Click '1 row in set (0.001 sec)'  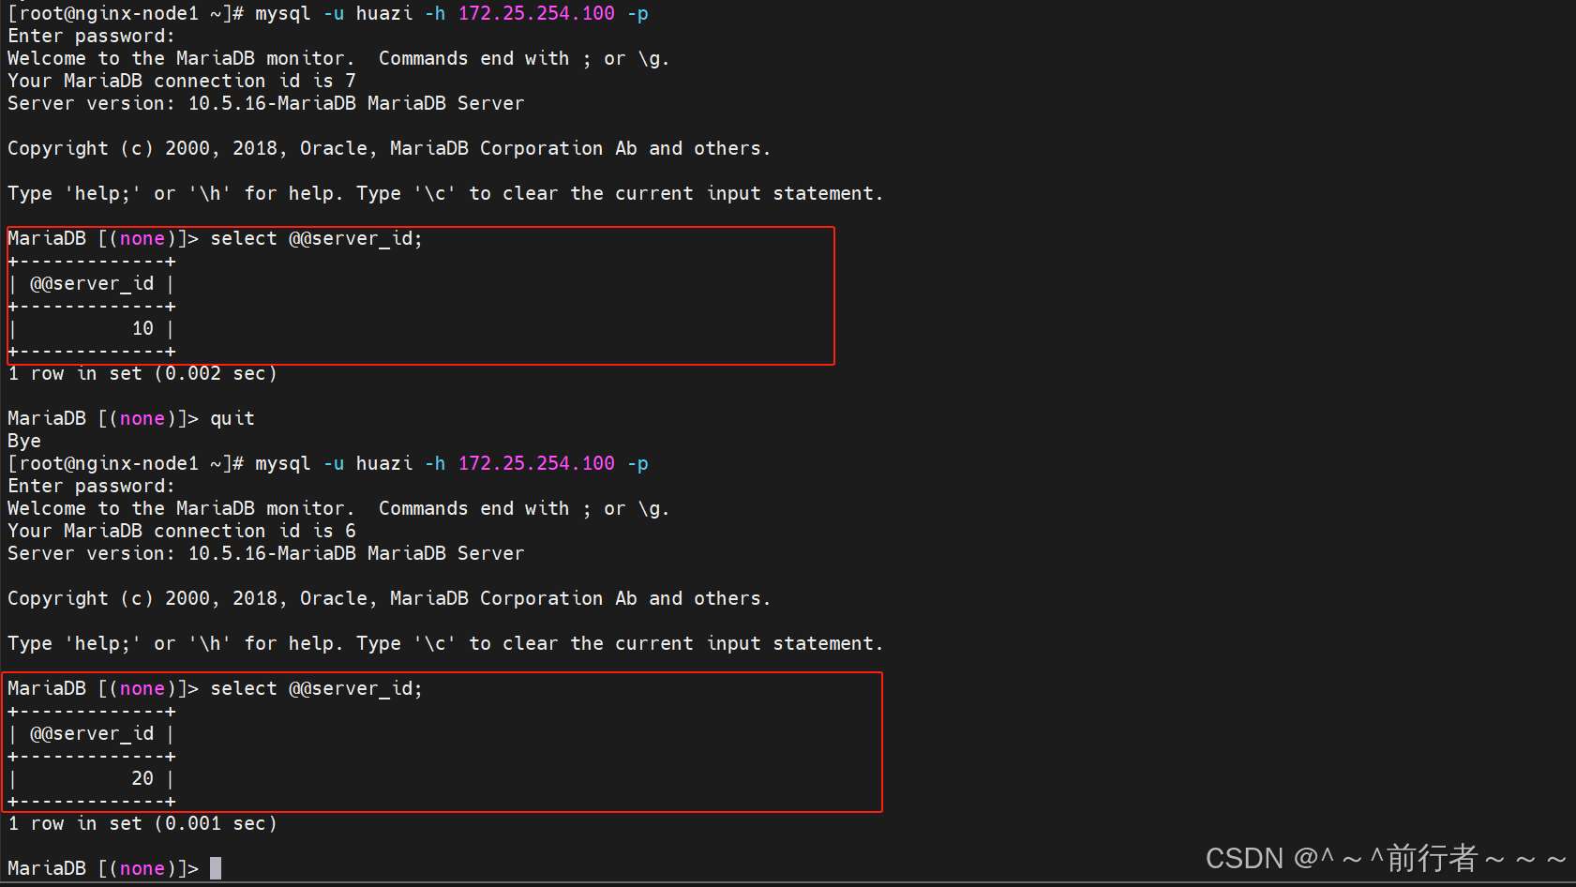pyautogui.click(x=143, y=823)
